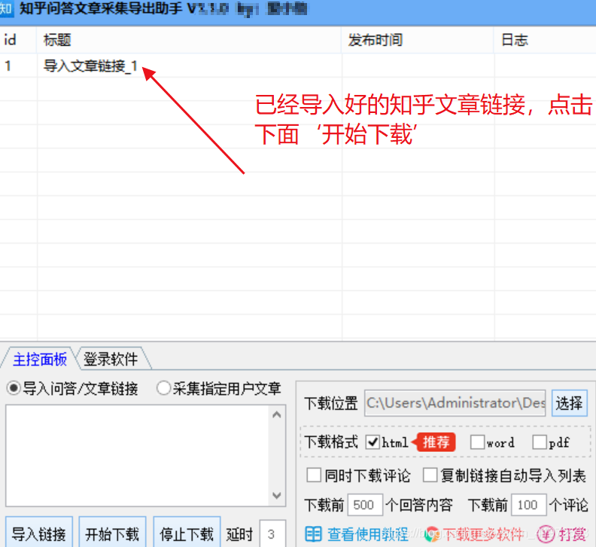
Task: Click the answer count field showing 500
Action: (365, 505)
